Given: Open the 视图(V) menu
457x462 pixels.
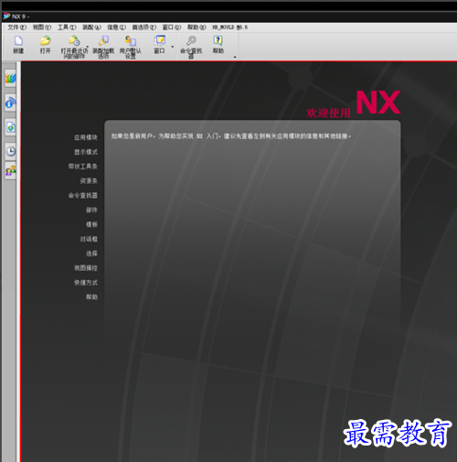Looking at the screenshot, I should (42, 27).
